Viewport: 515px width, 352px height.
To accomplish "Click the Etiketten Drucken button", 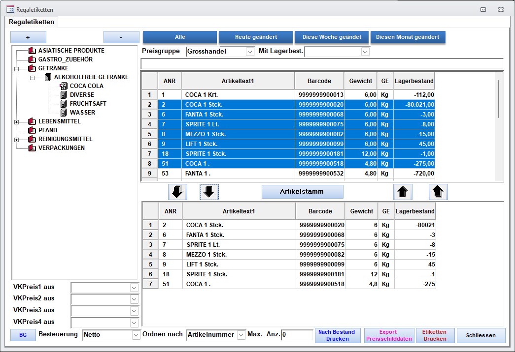I will (435, 335).
